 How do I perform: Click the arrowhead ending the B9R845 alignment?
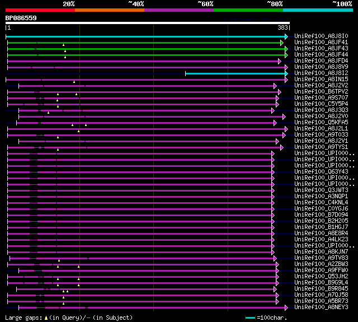(x=275, y=290)
